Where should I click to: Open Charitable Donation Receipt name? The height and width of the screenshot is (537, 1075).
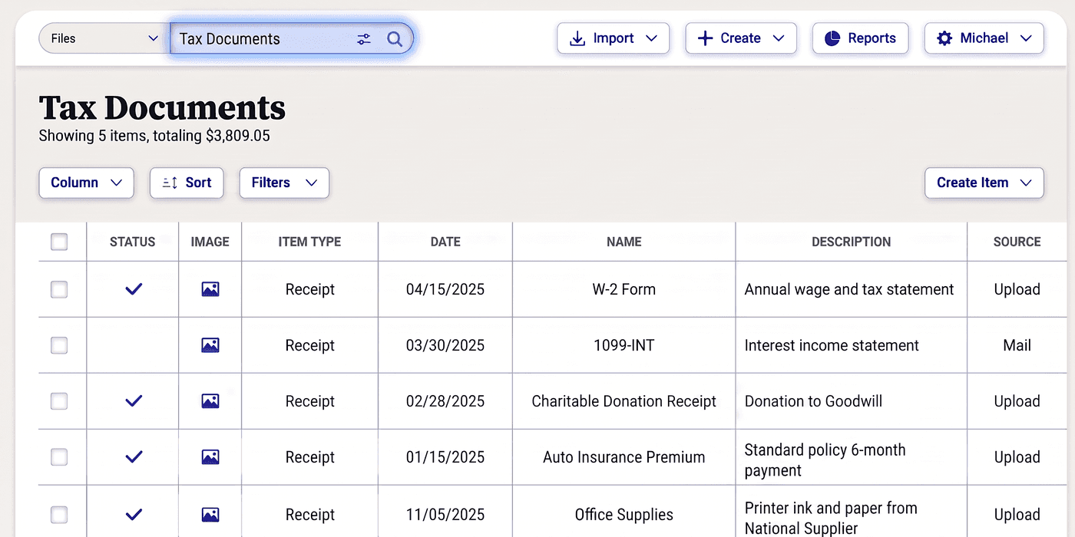point(624,401)
